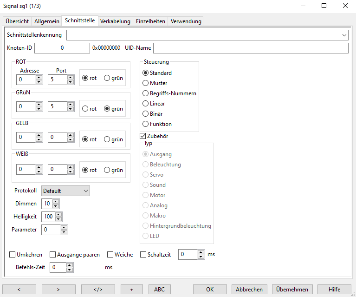Switch to the Verwendung tab

[x=186, y=21]
